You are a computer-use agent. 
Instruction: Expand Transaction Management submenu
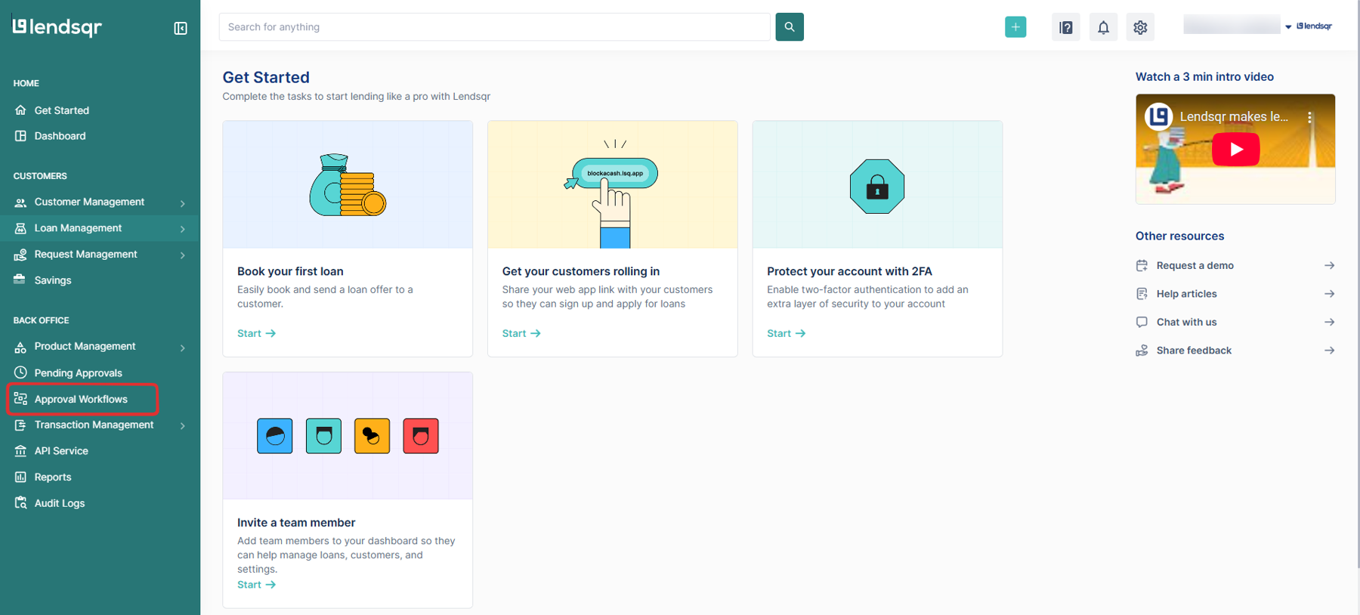(182, 426)
